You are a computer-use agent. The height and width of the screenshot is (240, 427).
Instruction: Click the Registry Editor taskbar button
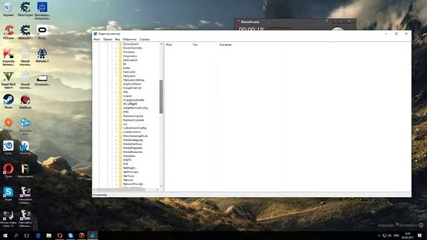pyautogui.click(x=92, y=235)
